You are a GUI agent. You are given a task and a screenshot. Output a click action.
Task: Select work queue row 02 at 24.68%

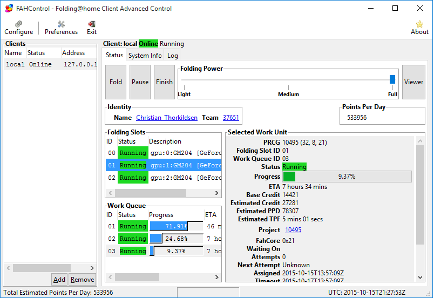[164, 239]
